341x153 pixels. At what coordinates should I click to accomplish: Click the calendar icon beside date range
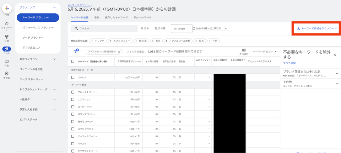[194, 28]
